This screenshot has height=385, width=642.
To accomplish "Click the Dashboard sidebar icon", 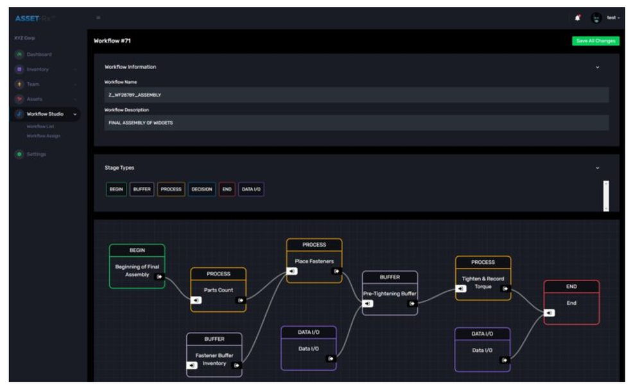I will [x=19, y=54].
